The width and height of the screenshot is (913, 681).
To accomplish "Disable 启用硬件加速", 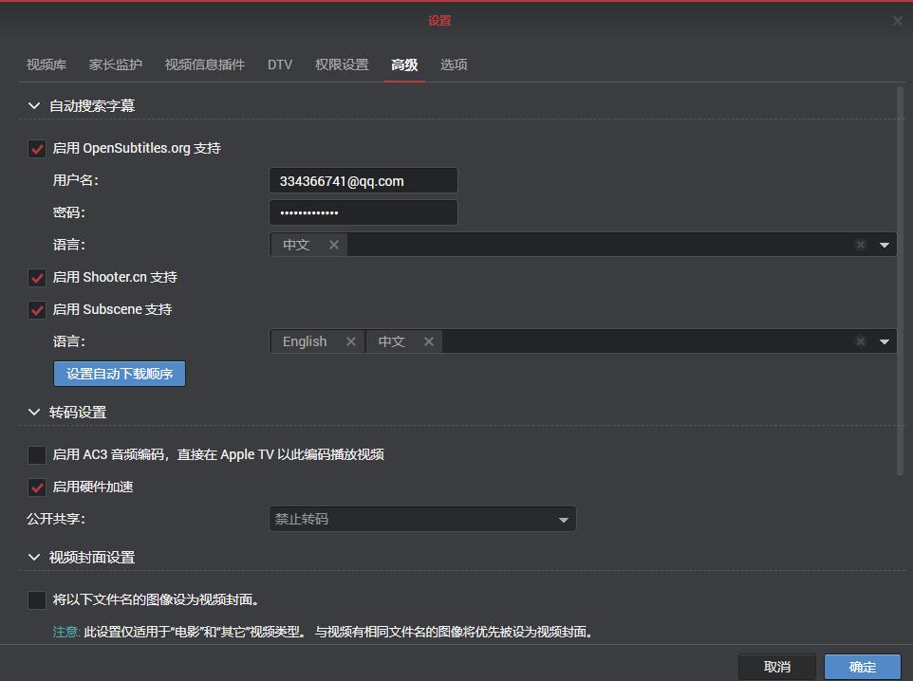I will coord(37,487).
